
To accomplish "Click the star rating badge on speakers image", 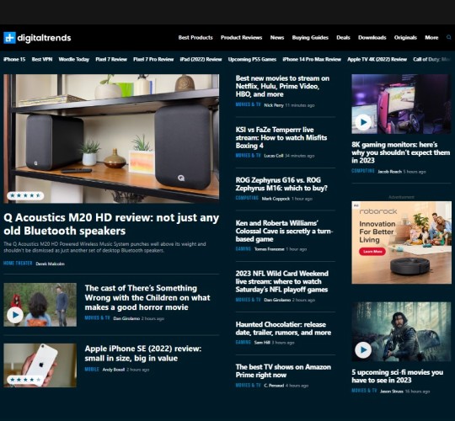I will tap(25, 195).
